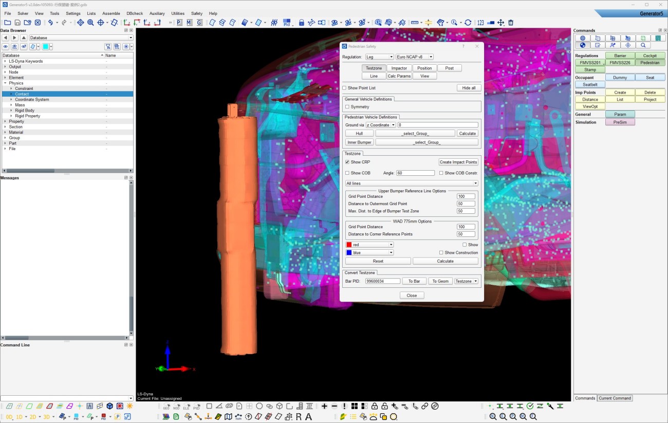
Task: Select the GEO pick mode icon
Action: pyautogui.click(x=166, y=406)
